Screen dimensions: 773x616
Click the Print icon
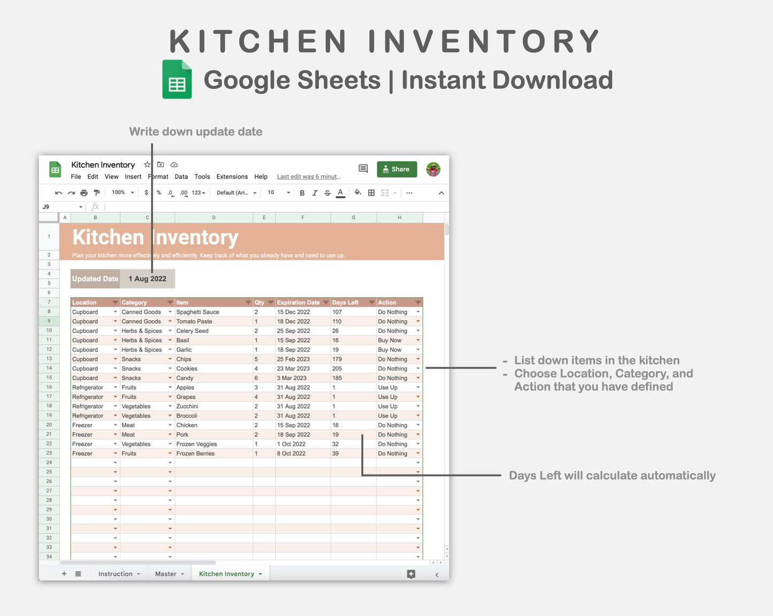pos(83,192)
